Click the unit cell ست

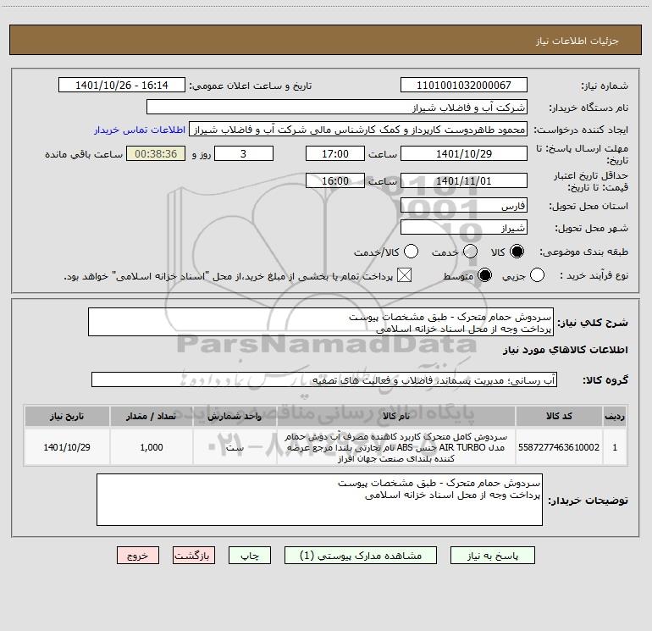tap(235, 447)
